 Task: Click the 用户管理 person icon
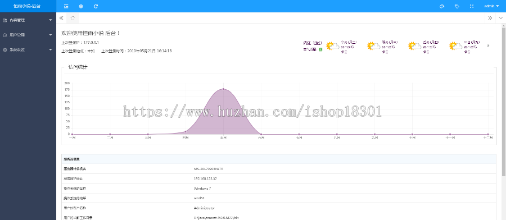(5, 35)
